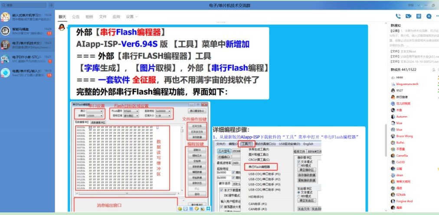Screen dimensions: 439x215
Task: Open the 智能马桶盖 conversation
Action: (x=27, y=31)
